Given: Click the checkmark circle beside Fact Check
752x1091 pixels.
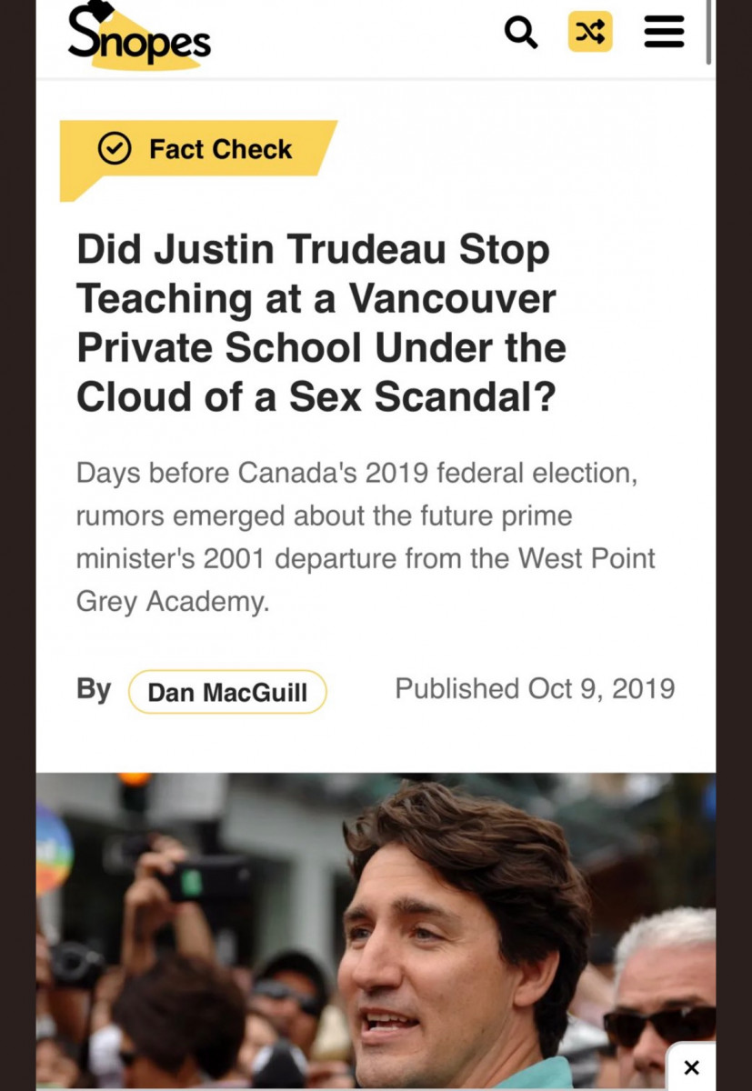Looking at the screenshot, I should [x=115, y=149].
